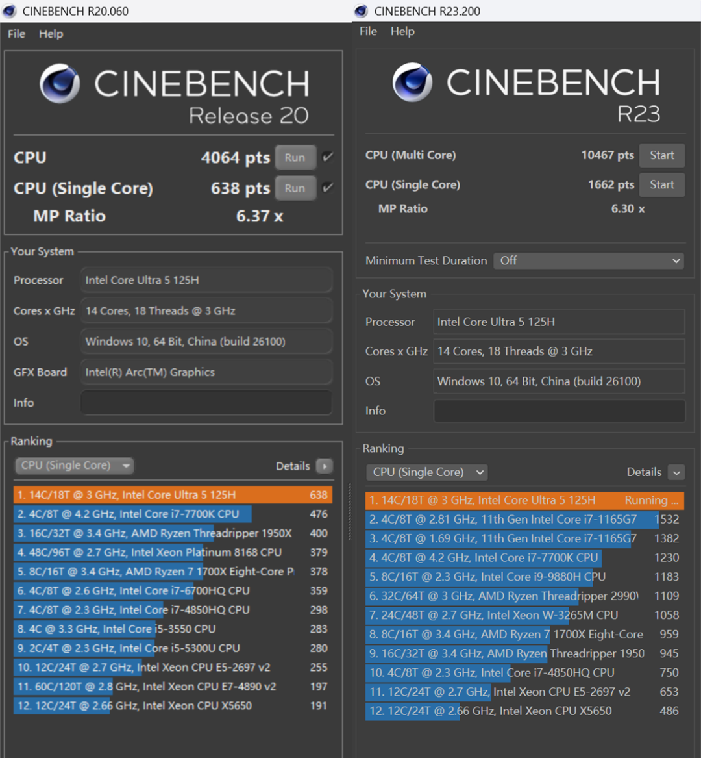Start the R23 CPU (Single Core) test

661,184
